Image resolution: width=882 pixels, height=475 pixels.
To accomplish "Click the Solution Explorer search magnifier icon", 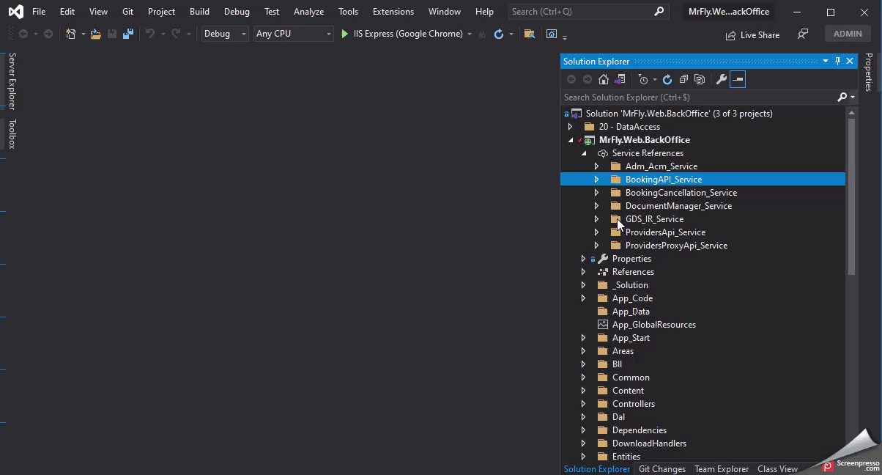I will point(842,97).
